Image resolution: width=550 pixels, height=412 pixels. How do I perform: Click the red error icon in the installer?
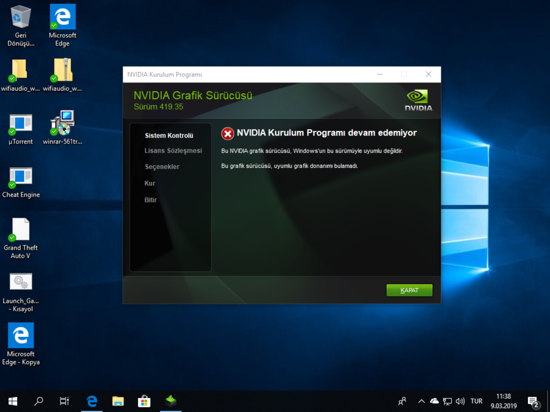[x=228, y=134]
